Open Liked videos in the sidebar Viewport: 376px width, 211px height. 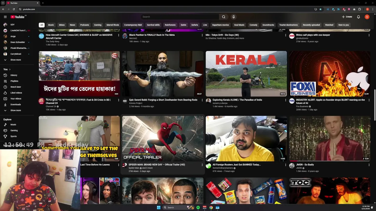point(16,93)
